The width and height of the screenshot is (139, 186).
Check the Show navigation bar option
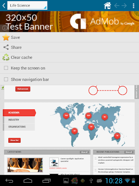[x=6, y=79]
